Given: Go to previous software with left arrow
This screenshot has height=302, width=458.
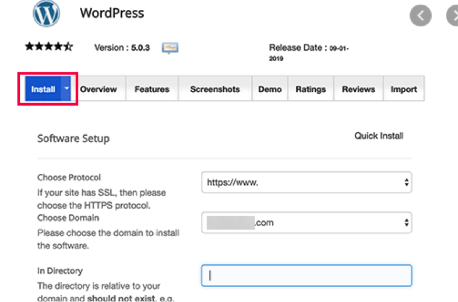Looking at the screenshot, I should click(x=420, y=16).
